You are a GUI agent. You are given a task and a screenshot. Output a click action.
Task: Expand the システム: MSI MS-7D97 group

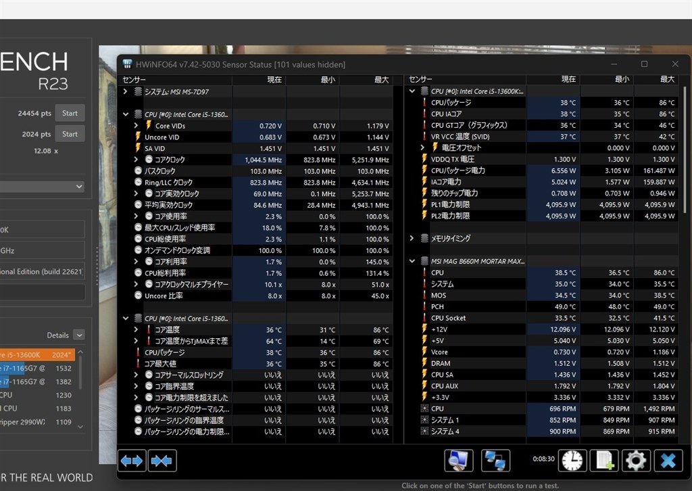pyautogui.click(x=125, y=91)
